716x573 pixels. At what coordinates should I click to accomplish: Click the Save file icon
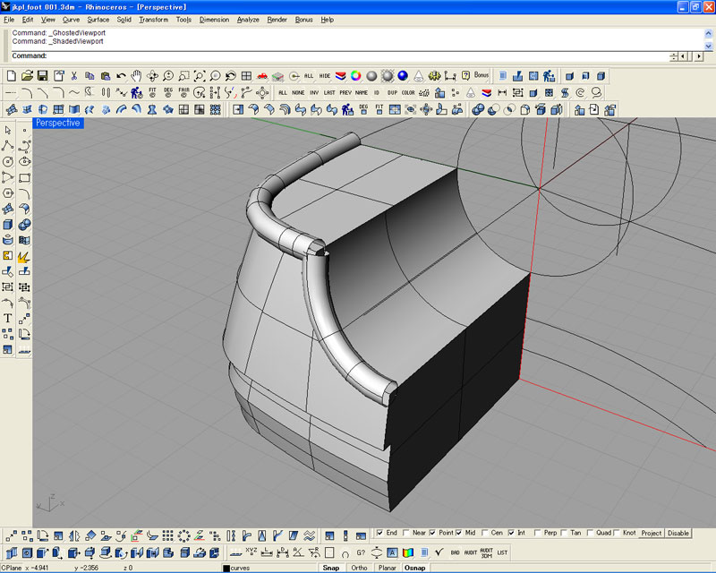pos(42,76)
